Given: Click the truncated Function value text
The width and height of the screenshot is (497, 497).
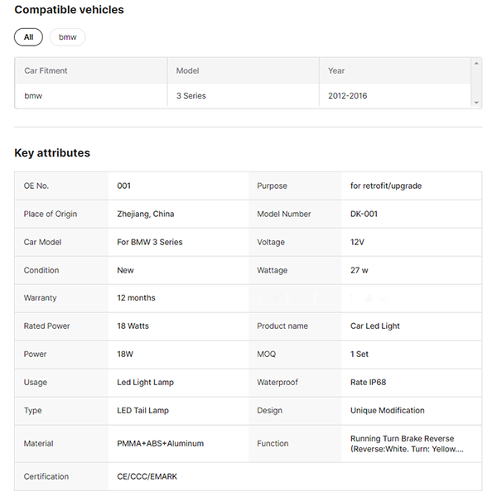Looking at the screenshot, I should tap(407, 444).
